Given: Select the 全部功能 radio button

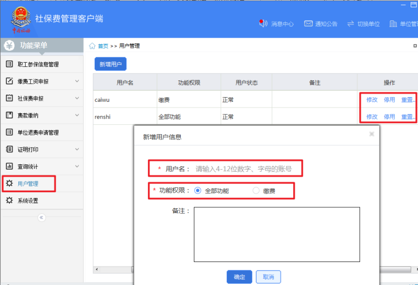Looking at the screenshot, I should tap(198, 191).
